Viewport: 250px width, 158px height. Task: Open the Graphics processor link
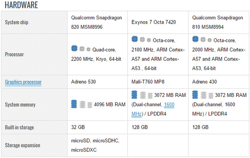point(23,82)
